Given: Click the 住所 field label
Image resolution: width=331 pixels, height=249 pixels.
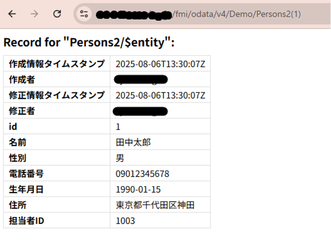Looking at the screenshot, I should point(18,205).
